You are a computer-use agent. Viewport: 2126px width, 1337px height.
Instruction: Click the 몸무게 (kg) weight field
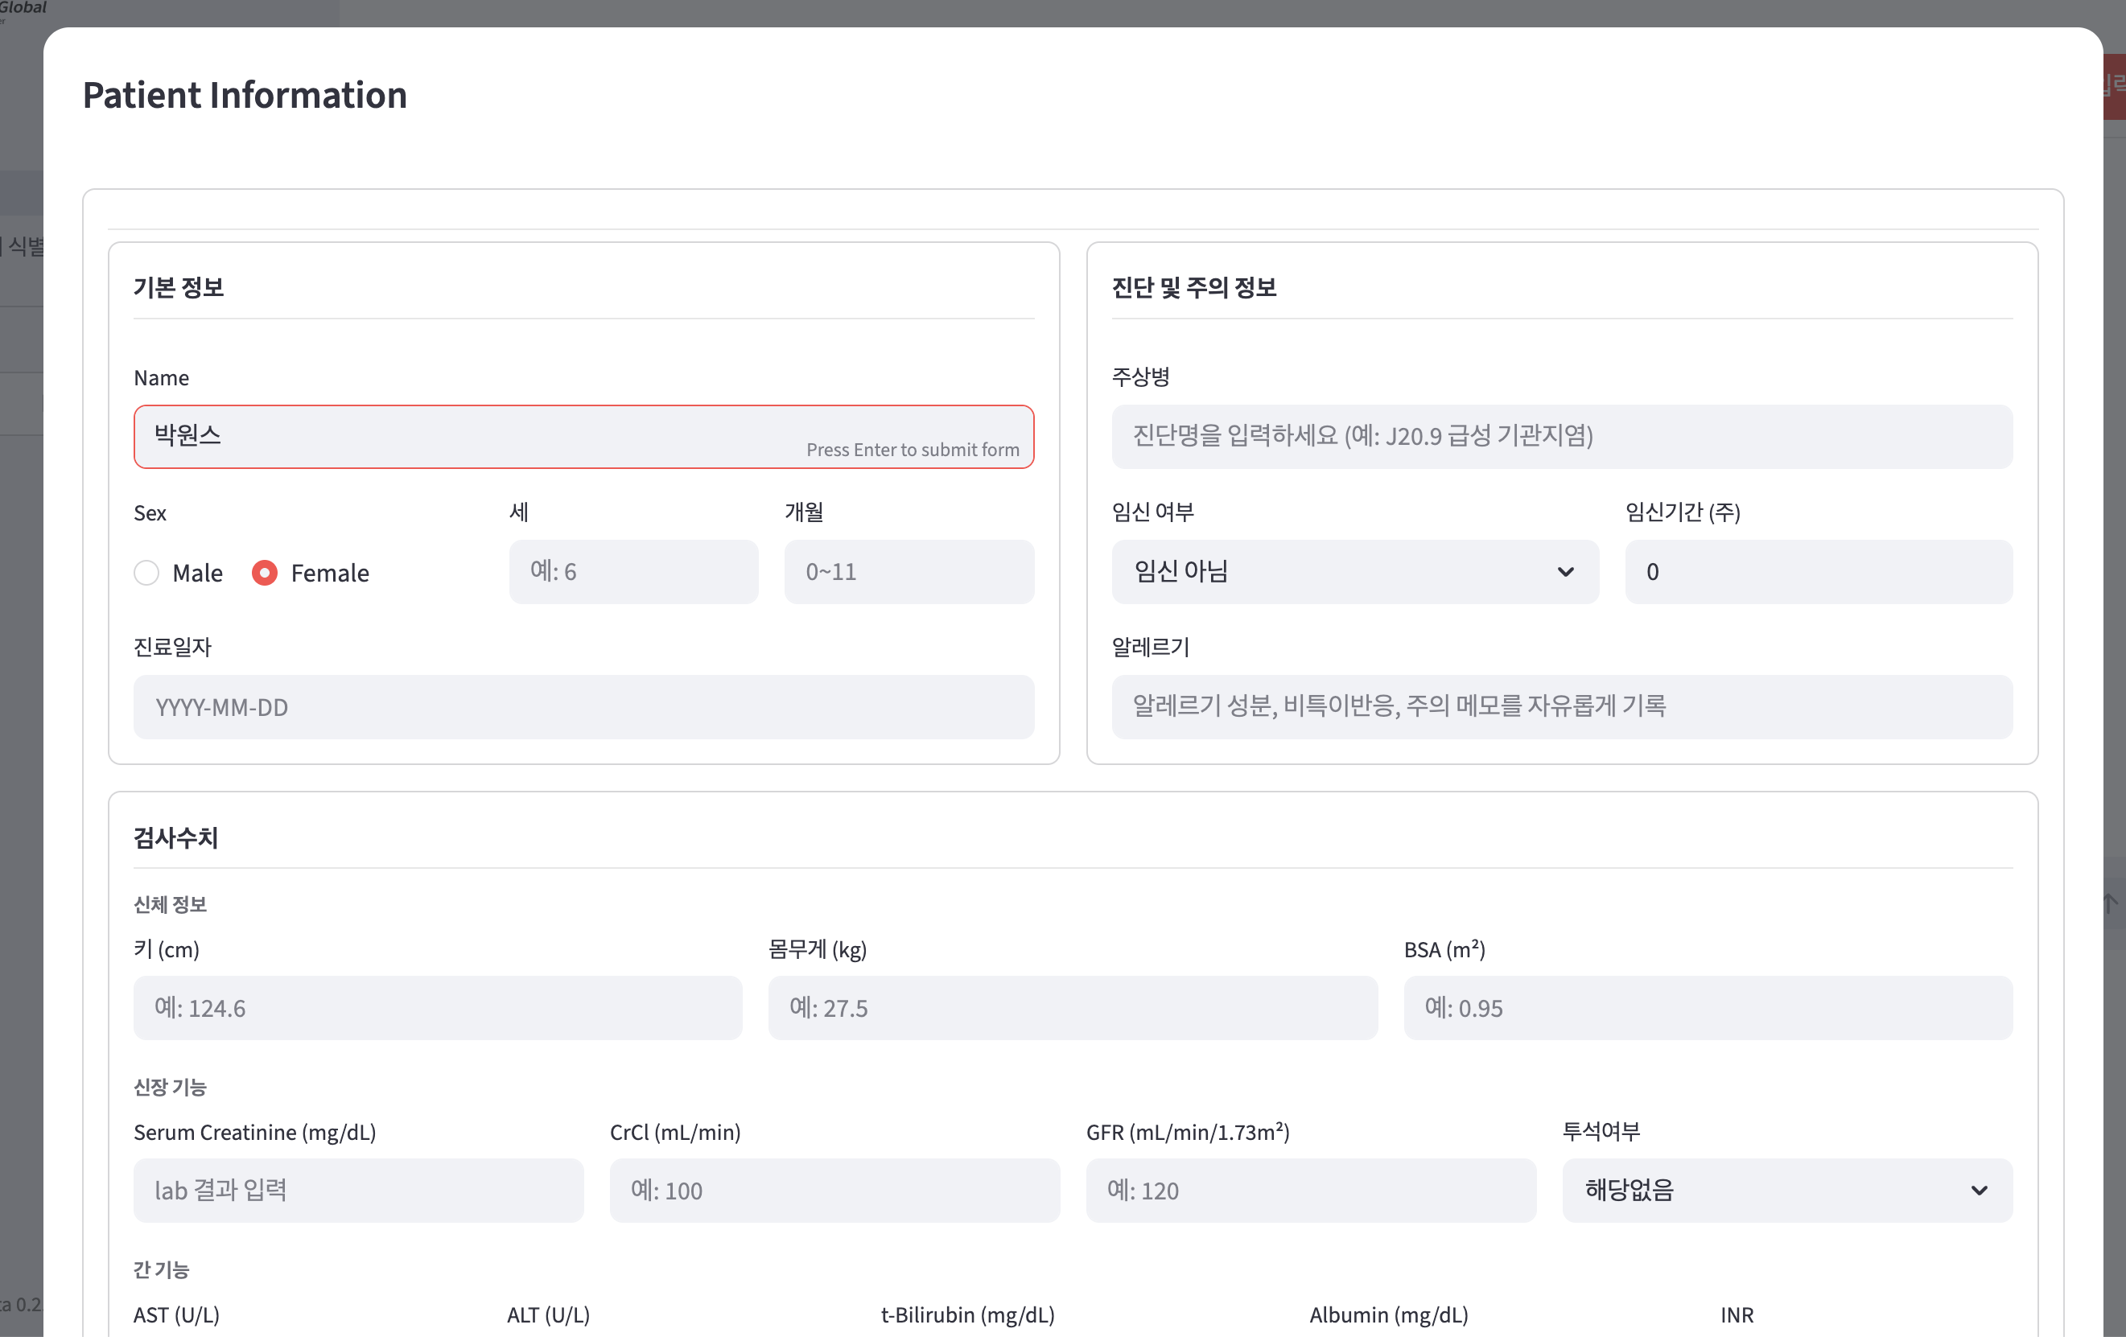[x=1073, y=1008]
